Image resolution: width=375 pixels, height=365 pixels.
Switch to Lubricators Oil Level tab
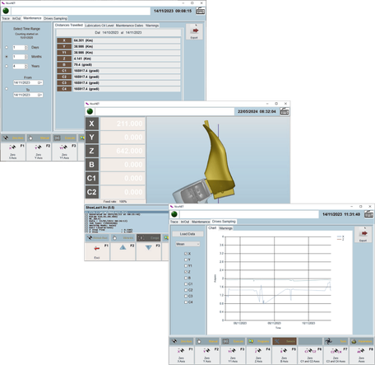(x=100, y=26)
